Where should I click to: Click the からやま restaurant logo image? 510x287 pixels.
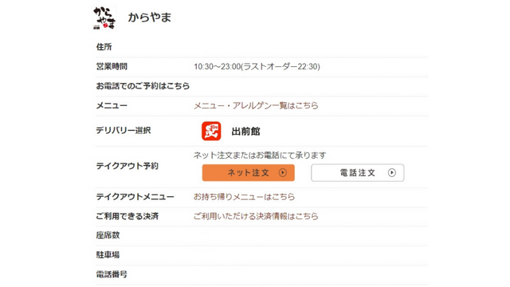pyautogui.click(x=104, y=18)
